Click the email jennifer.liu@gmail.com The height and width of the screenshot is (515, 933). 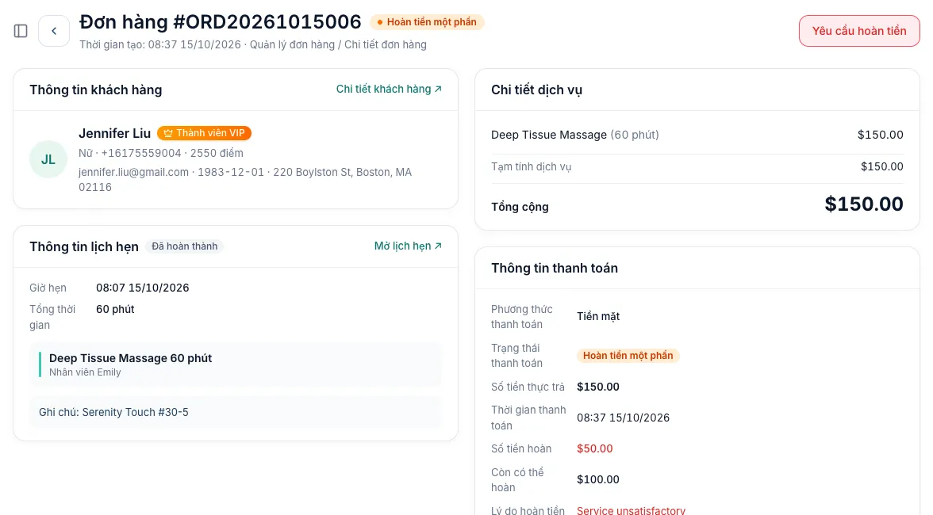(134, 172)
